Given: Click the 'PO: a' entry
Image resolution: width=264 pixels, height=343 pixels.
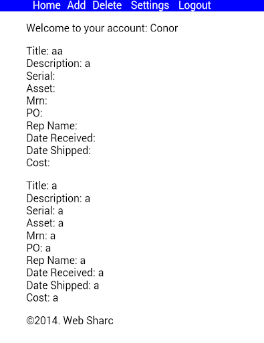Looking at the screenshot, I should pos(39,248).
